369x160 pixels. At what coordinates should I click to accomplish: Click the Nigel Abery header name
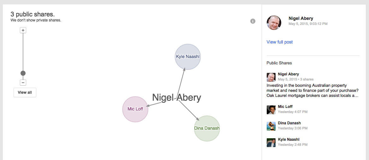[x=301, y=18]
